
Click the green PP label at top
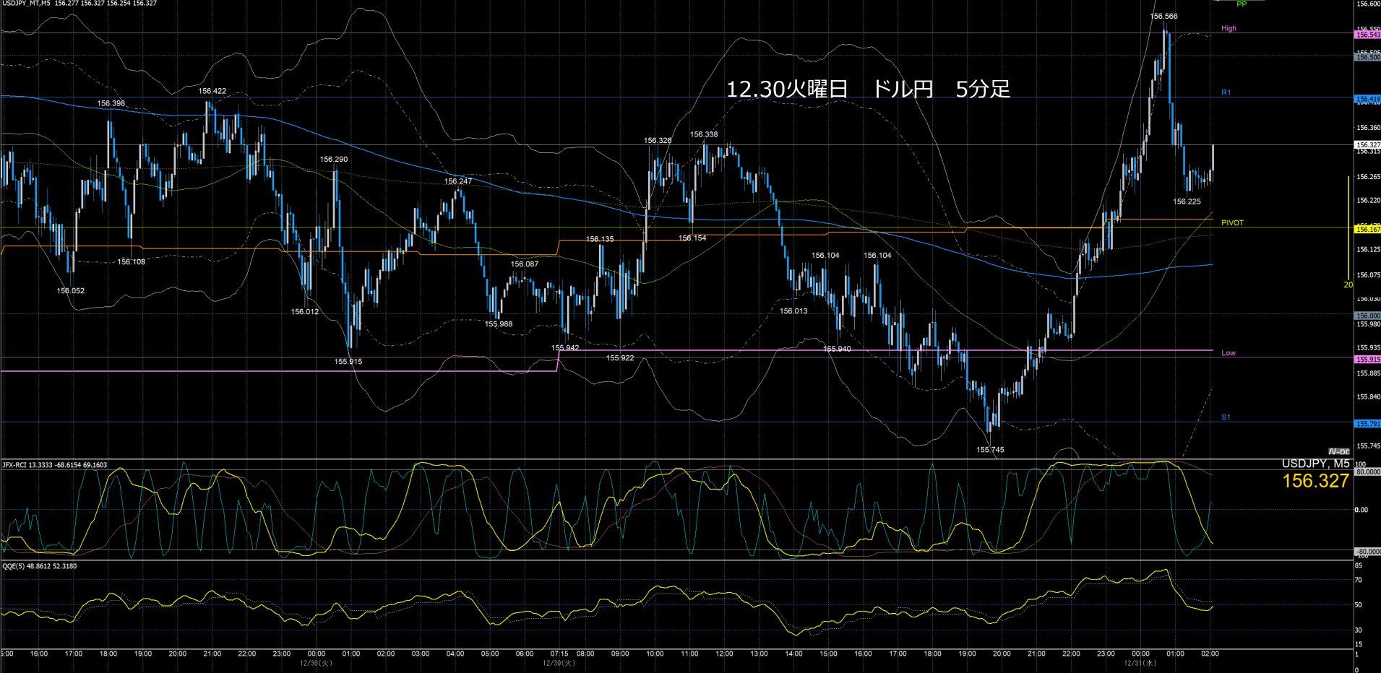[x=1242, y=4]
